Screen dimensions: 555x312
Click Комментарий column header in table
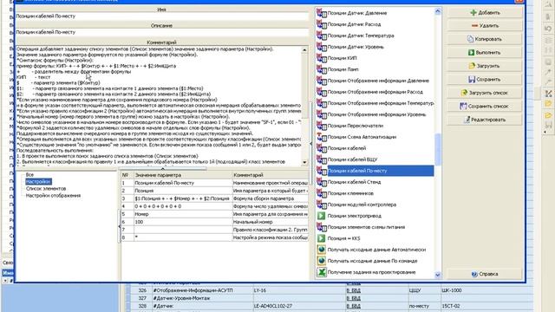coord(270,175)
